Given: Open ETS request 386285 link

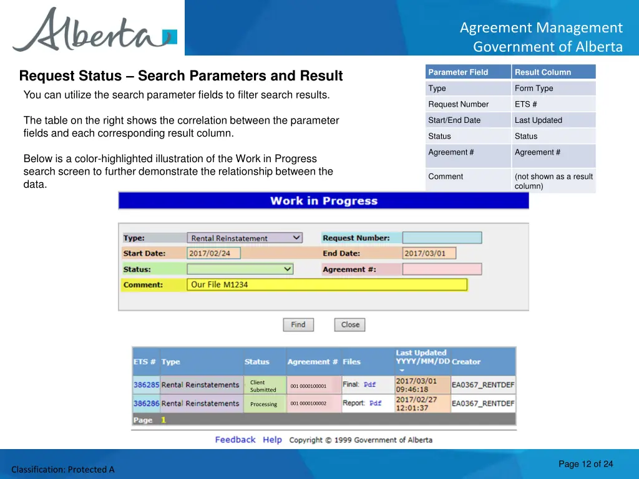Looking at the screenshot, I should click(146, 385).
